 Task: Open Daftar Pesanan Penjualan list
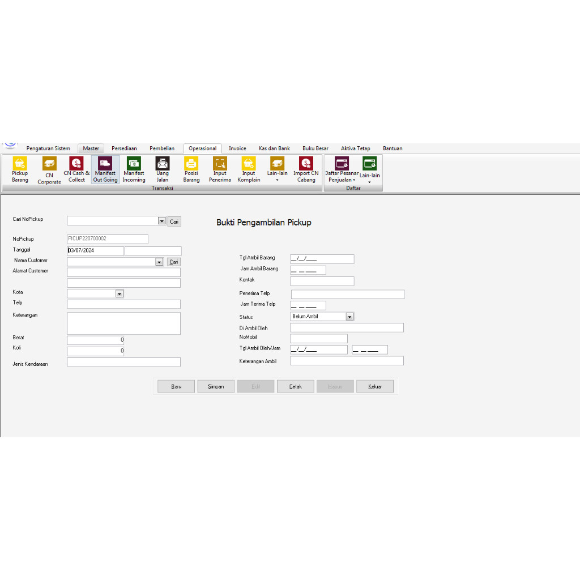point(342,169)
